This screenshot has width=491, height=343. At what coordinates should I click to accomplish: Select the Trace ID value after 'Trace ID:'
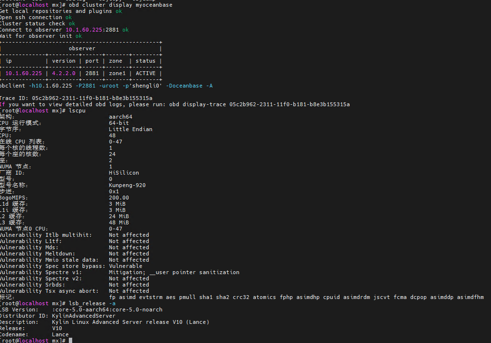click(92, 99)
